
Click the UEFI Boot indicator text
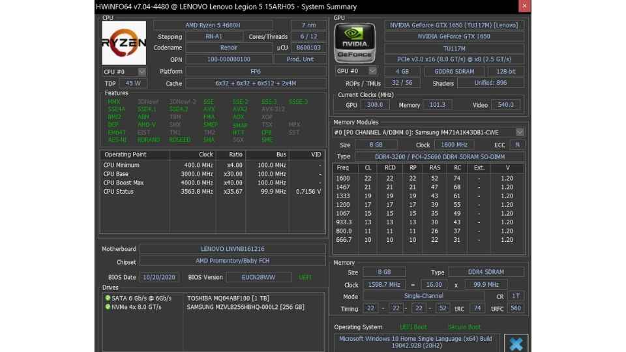click(x=413, y=327)
